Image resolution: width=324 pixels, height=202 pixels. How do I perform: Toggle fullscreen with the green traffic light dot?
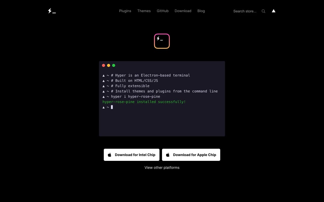pyautogui.click(x=114, y=65)
